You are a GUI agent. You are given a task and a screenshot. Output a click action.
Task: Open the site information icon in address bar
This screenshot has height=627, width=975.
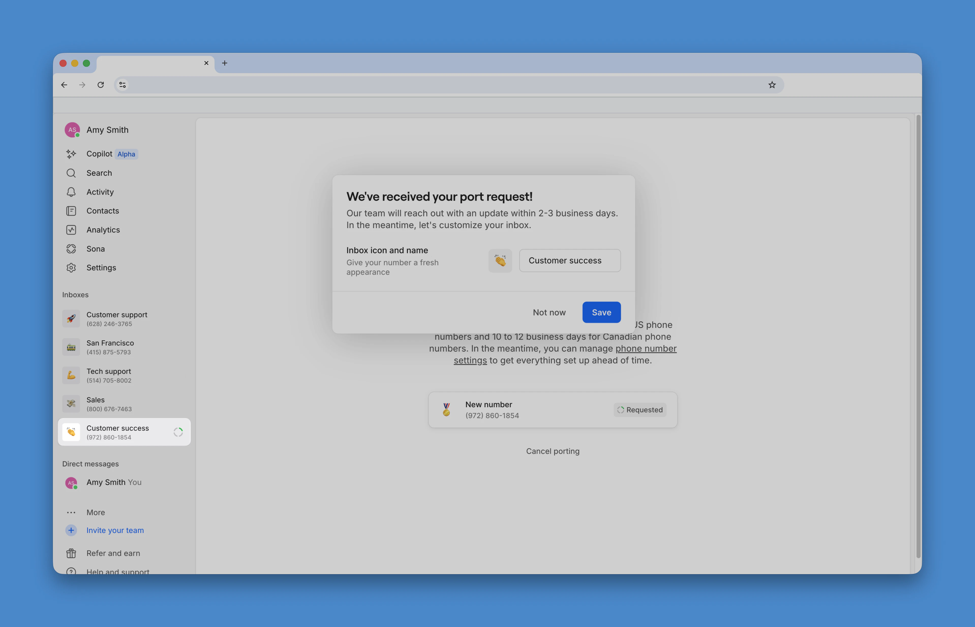pyautogui.click(x=122, y=85)
